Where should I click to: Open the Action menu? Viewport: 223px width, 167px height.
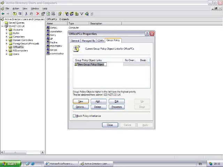(x=16, y=8)
